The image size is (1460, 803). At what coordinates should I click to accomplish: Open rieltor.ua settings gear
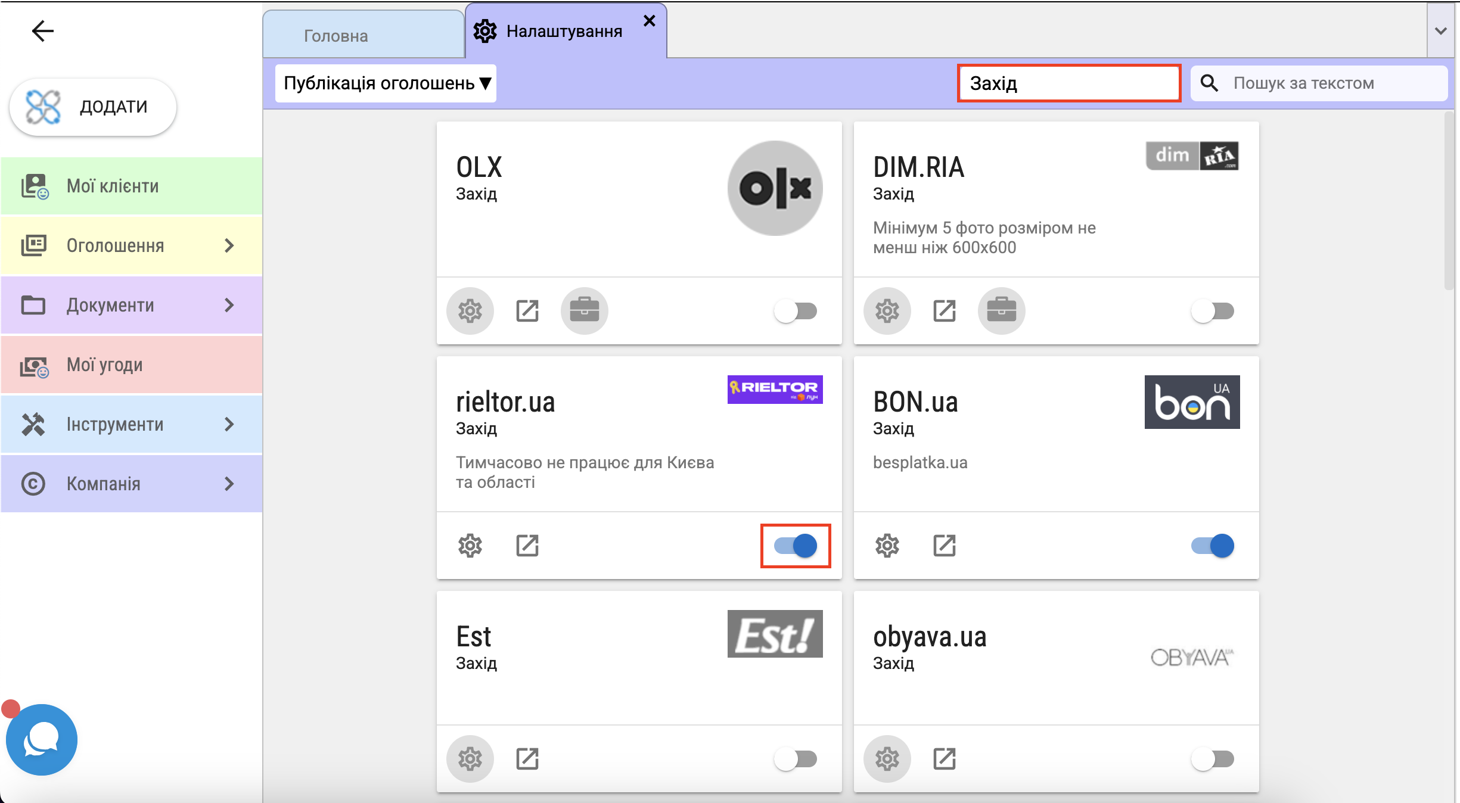pos(470,546)
